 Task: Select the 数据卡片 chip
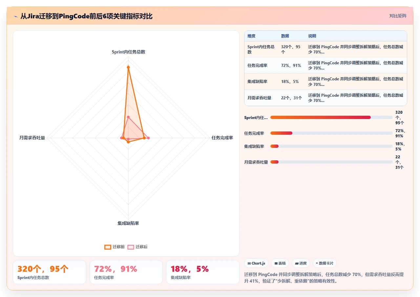click(x=325, y=263)
